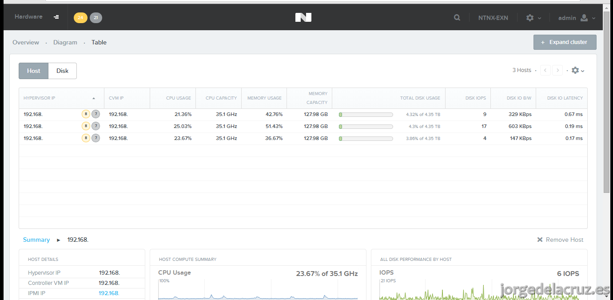
Task: Open the admin user dropdown
Action: (x=577, y=18)
